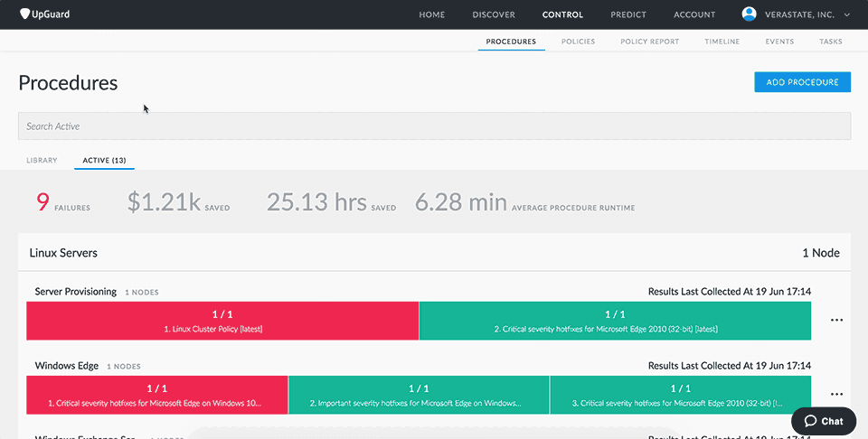Click the 1 Node label
The height and width of the screenshot is (439, 868).
(x=821, y=253)
